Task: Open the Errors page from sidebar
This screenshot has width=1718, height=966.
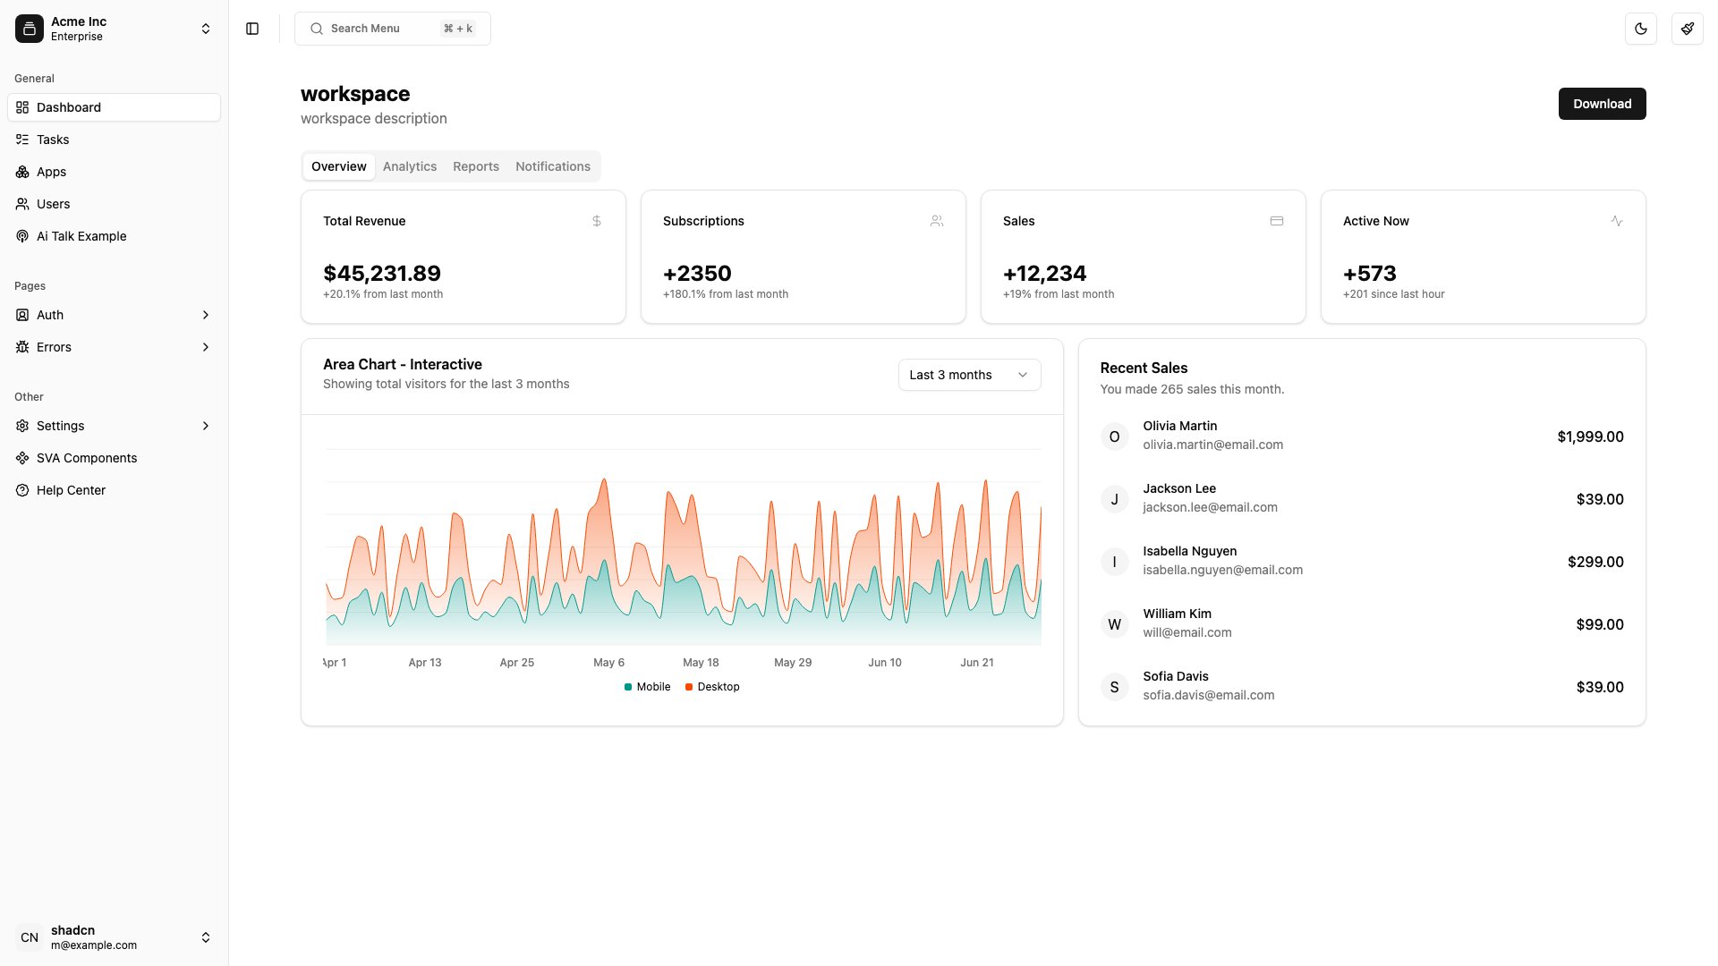Action: [115, 347]
